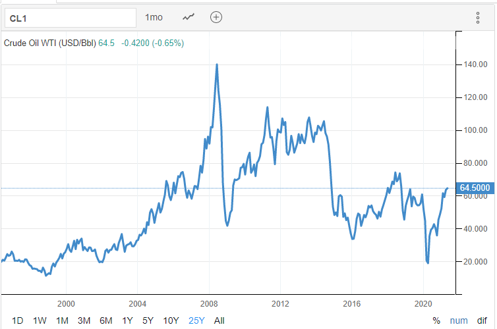497x329 pixels.
Task: Select the 1W time range
Action: (40, 321)
